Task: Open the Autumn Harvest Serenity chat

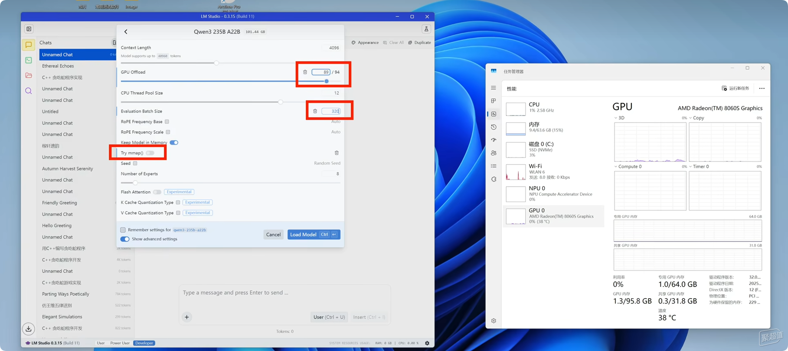Action: tap(68, 169)
